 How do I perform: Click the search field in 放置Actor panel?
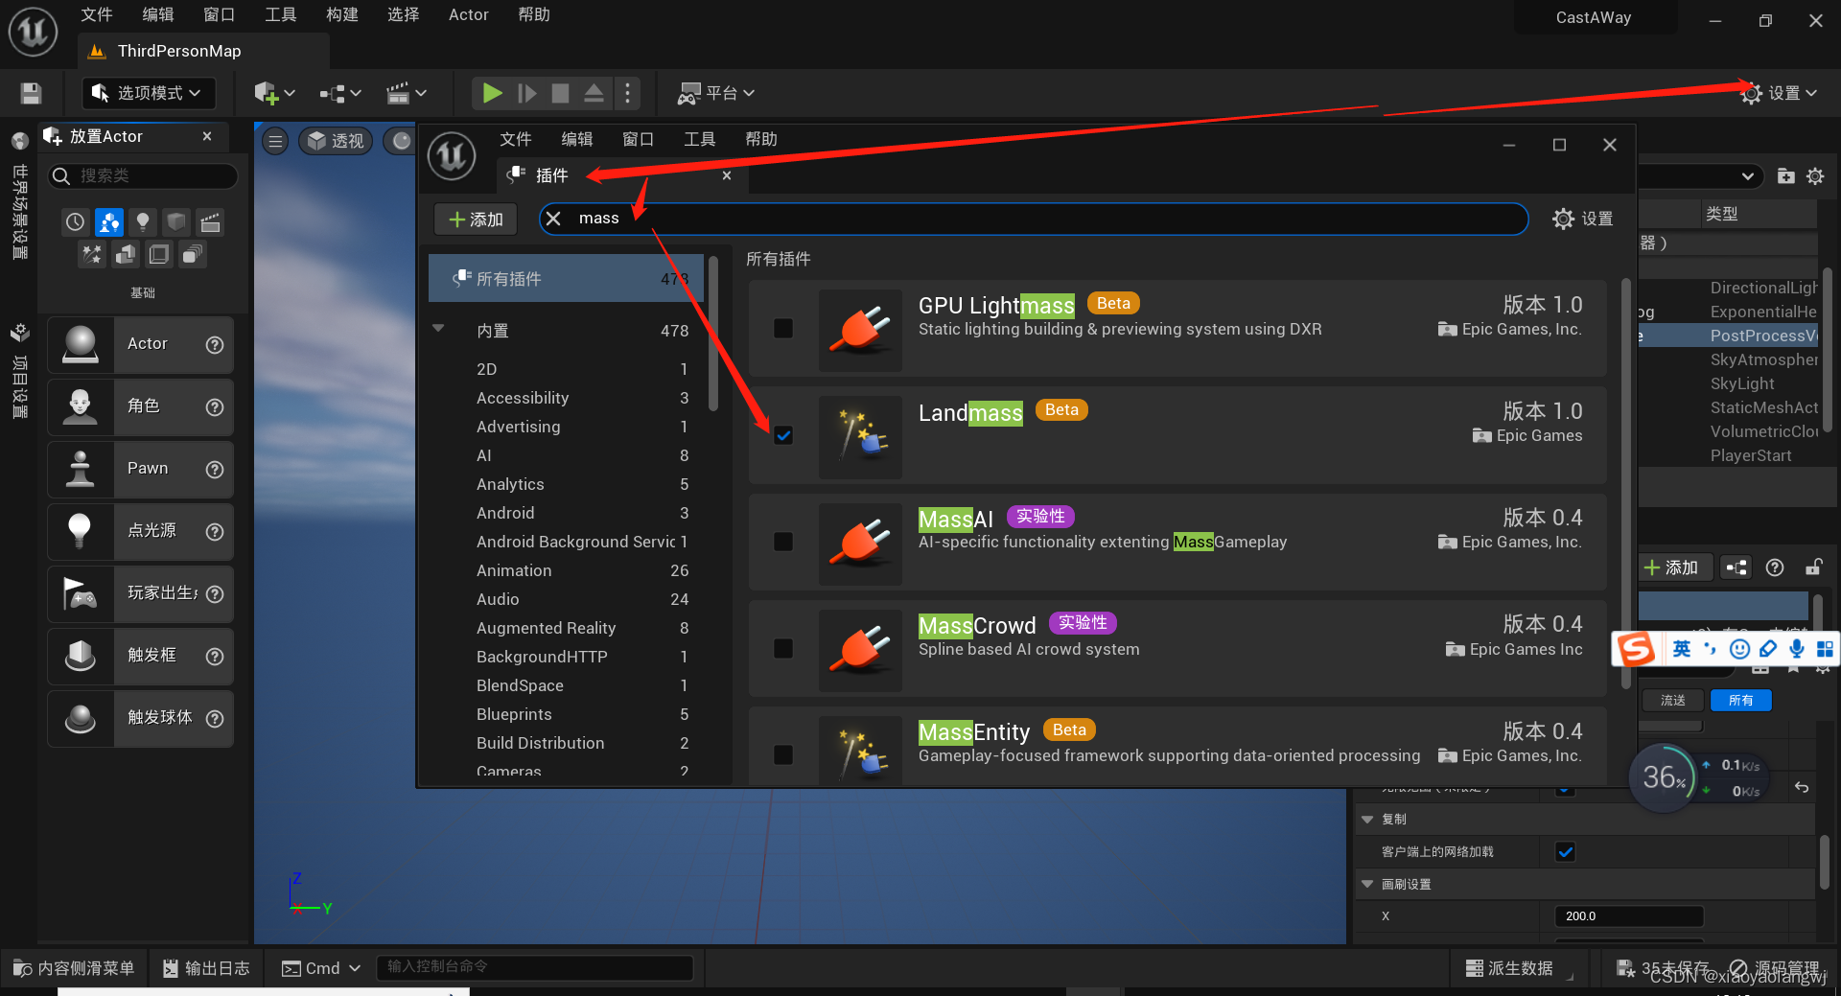click(x=142, y=175)
